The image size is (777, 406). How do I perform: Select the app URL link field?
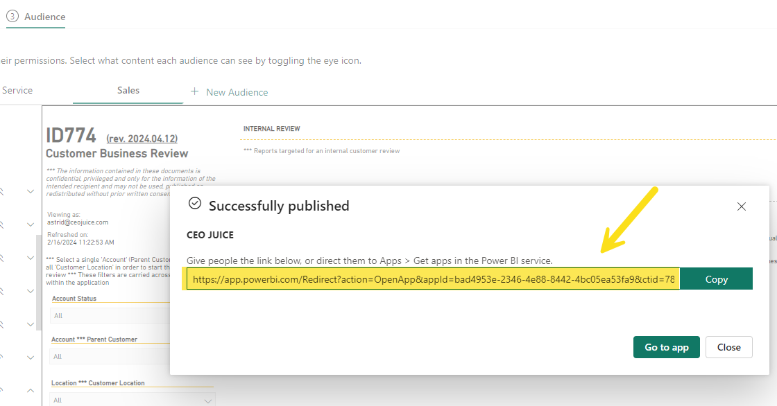coord(433,279)
